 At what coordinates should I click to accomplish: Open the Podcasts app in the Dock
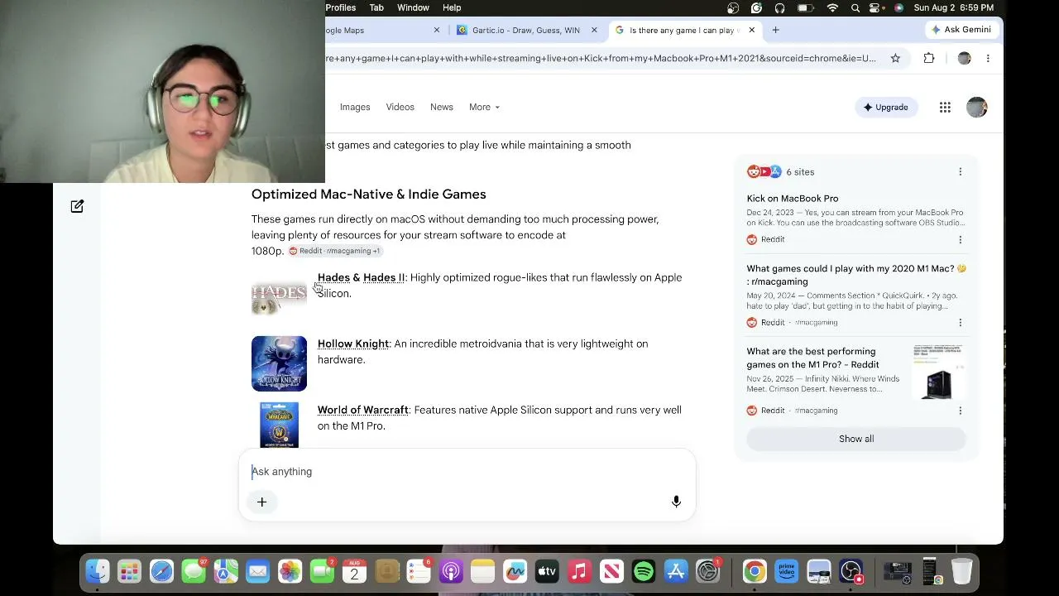click(x=451, y=571)
